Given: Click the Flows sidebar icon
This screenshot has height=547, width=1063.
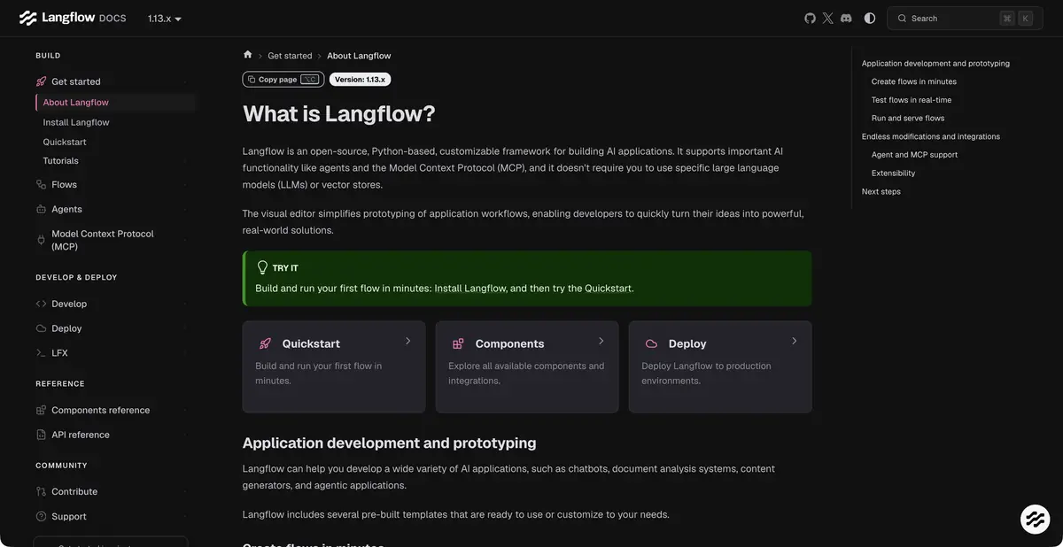Looking at the screenshot, I should [x=41, y=185].
